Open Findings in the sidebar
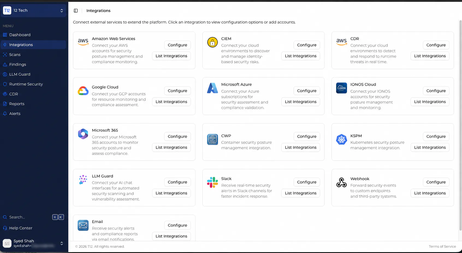462x253 pixels. 33,64
